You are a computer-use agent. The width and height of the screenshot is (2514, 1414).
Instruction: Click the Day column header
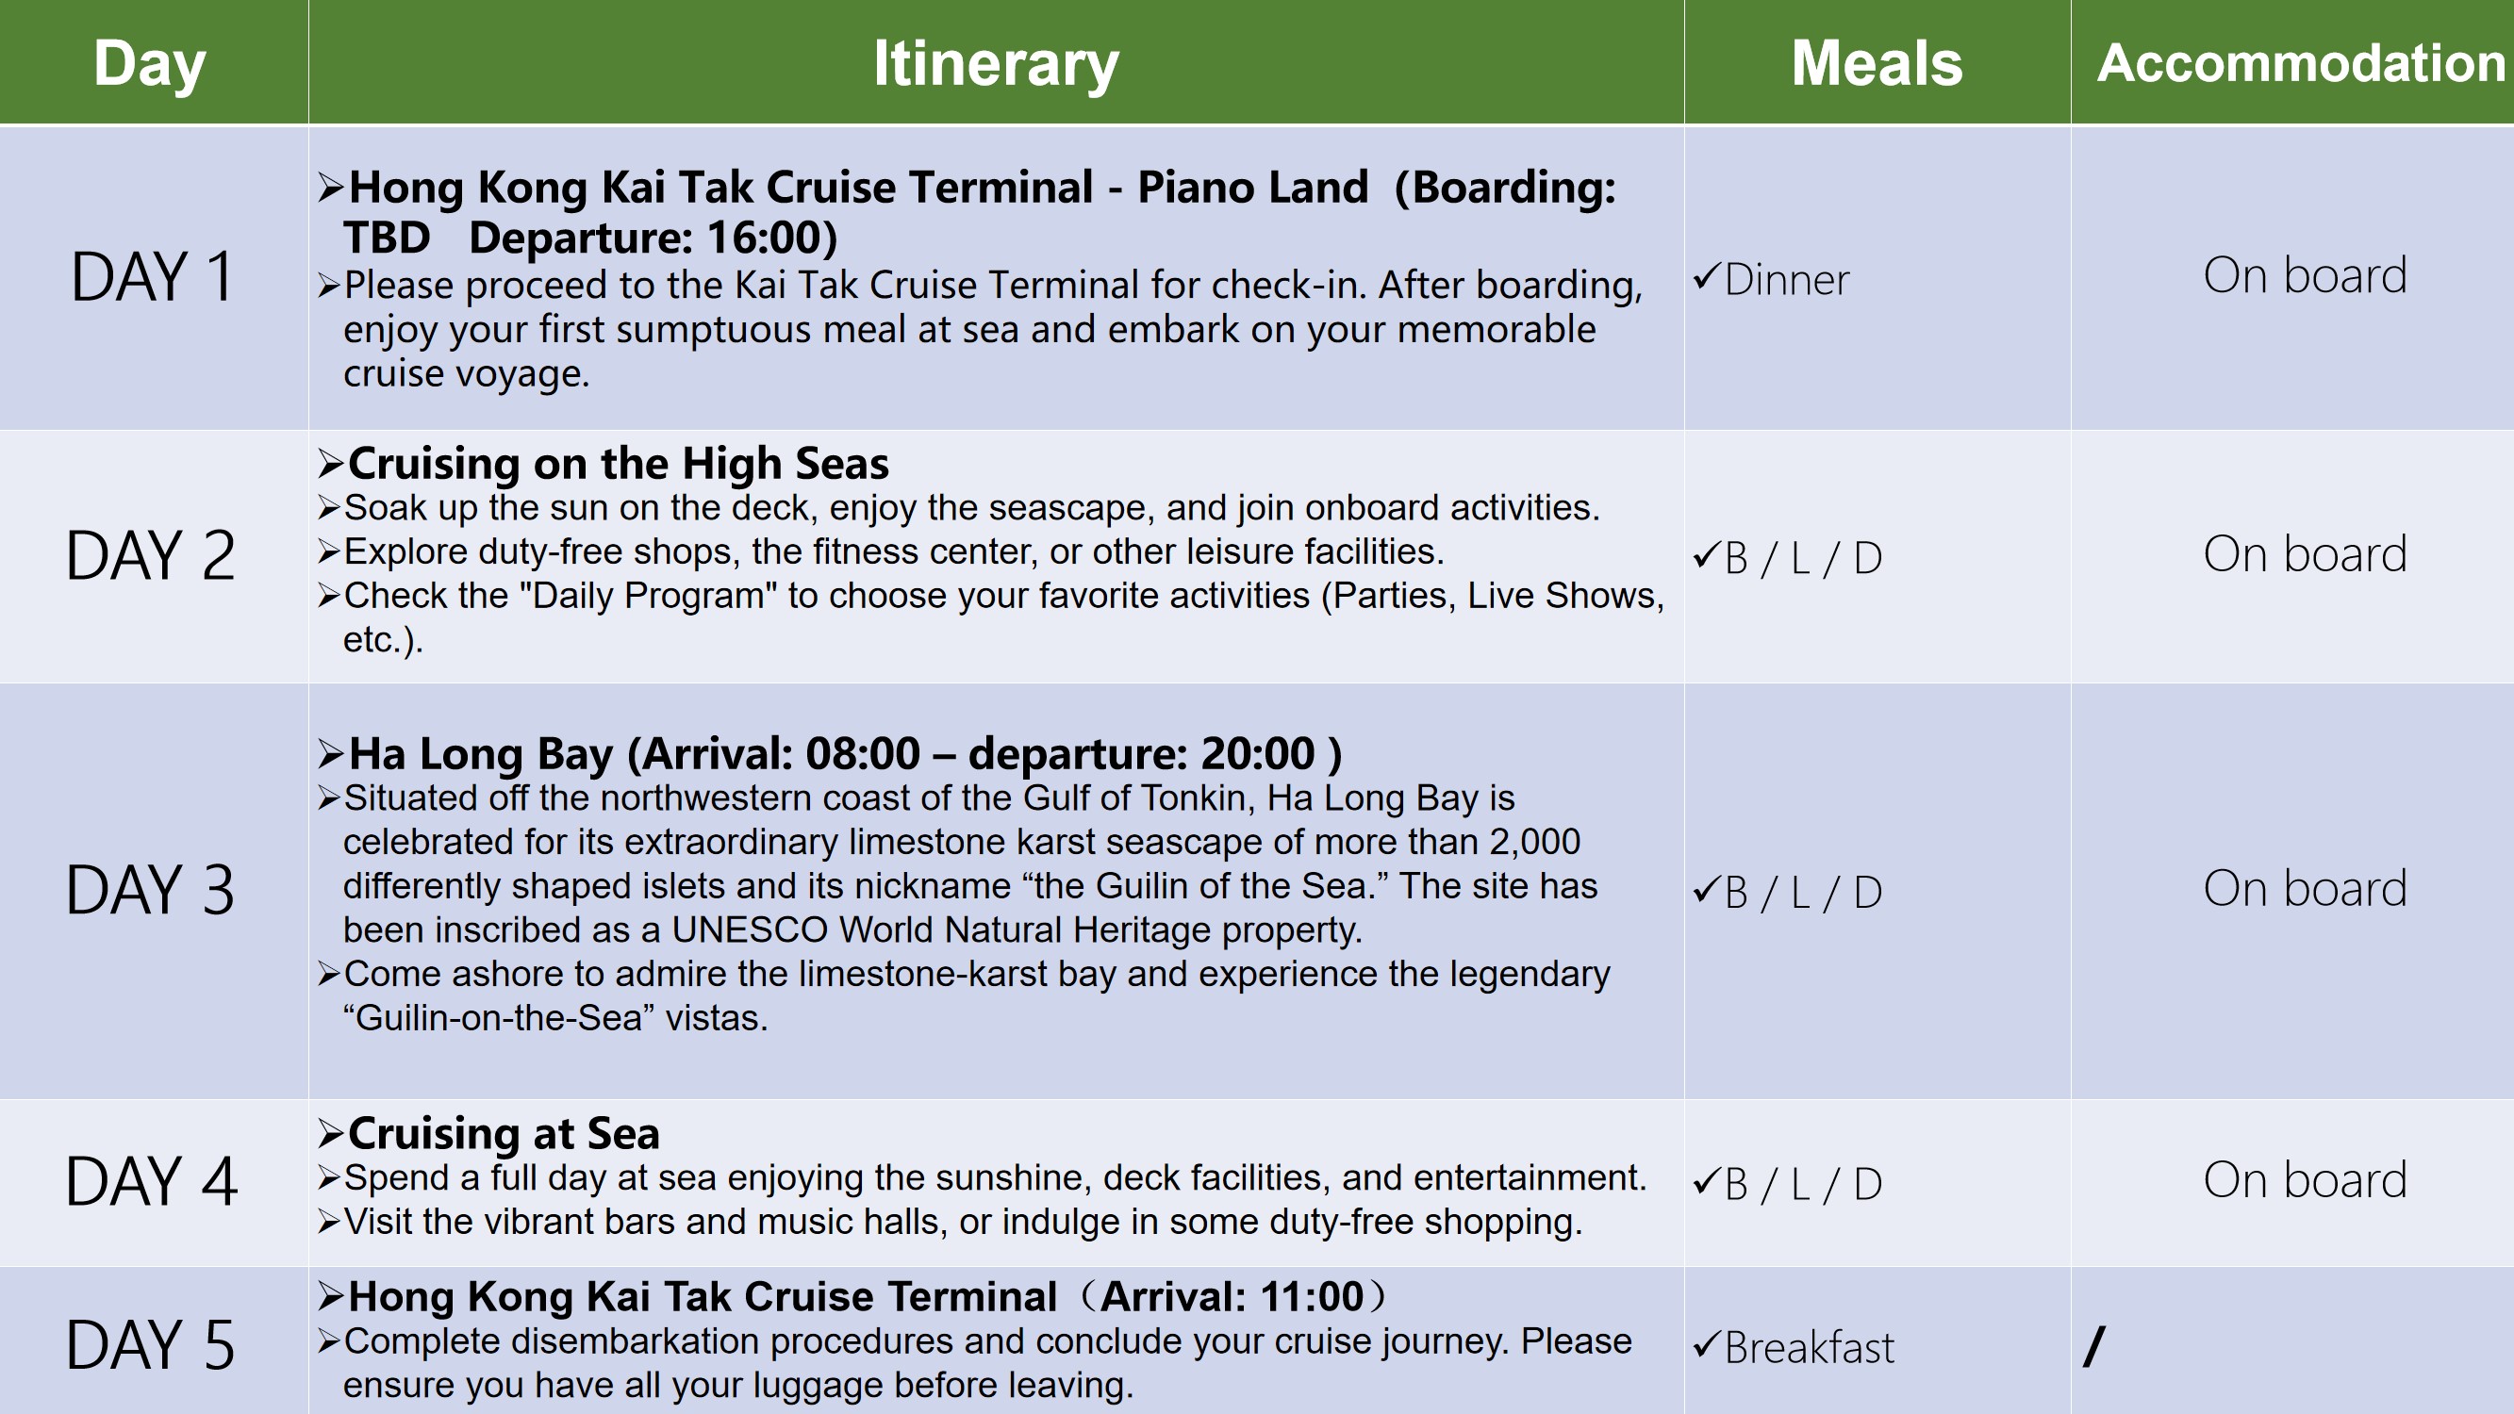point(150,63)
